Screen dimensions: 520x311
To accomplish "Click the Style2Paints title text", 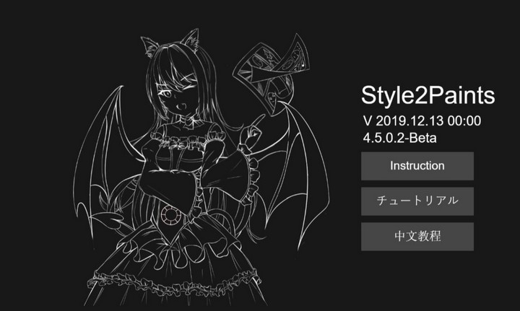I will [x=428, y=95].
